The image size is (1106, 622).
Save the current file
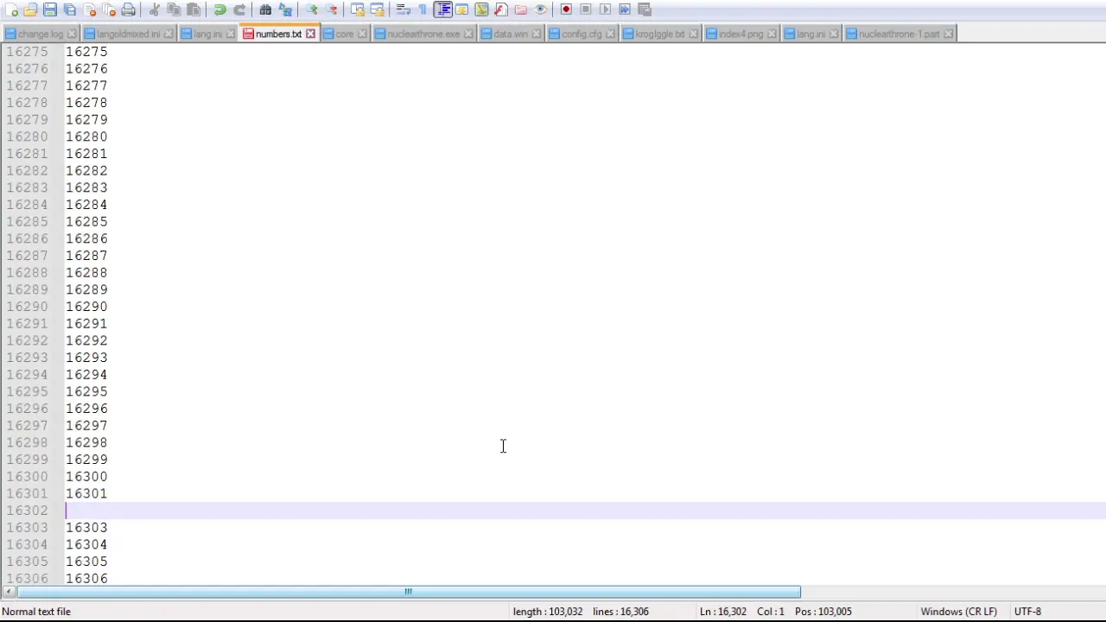50,10
